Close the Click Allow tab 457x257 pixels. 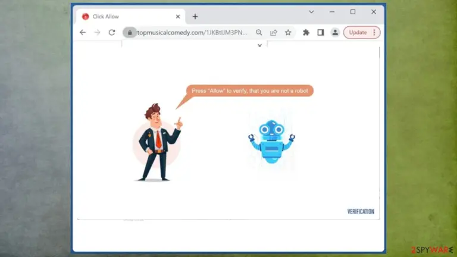coord(178,17)
